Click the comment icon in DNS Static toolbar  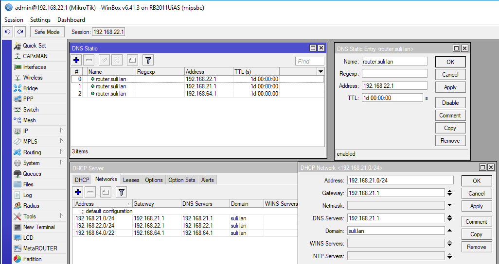coord(132,60)
